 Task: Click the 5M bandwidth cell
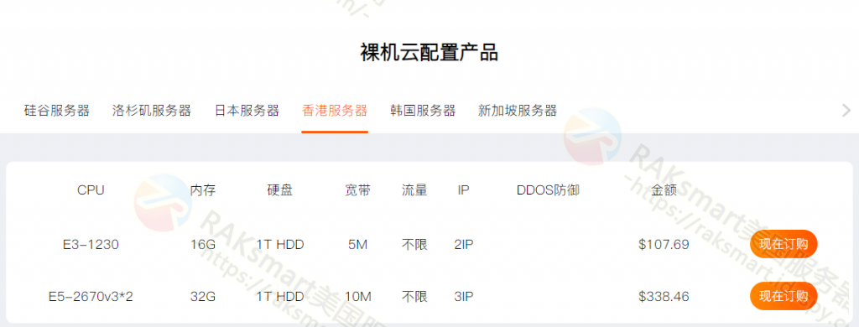tap(357, 244)
